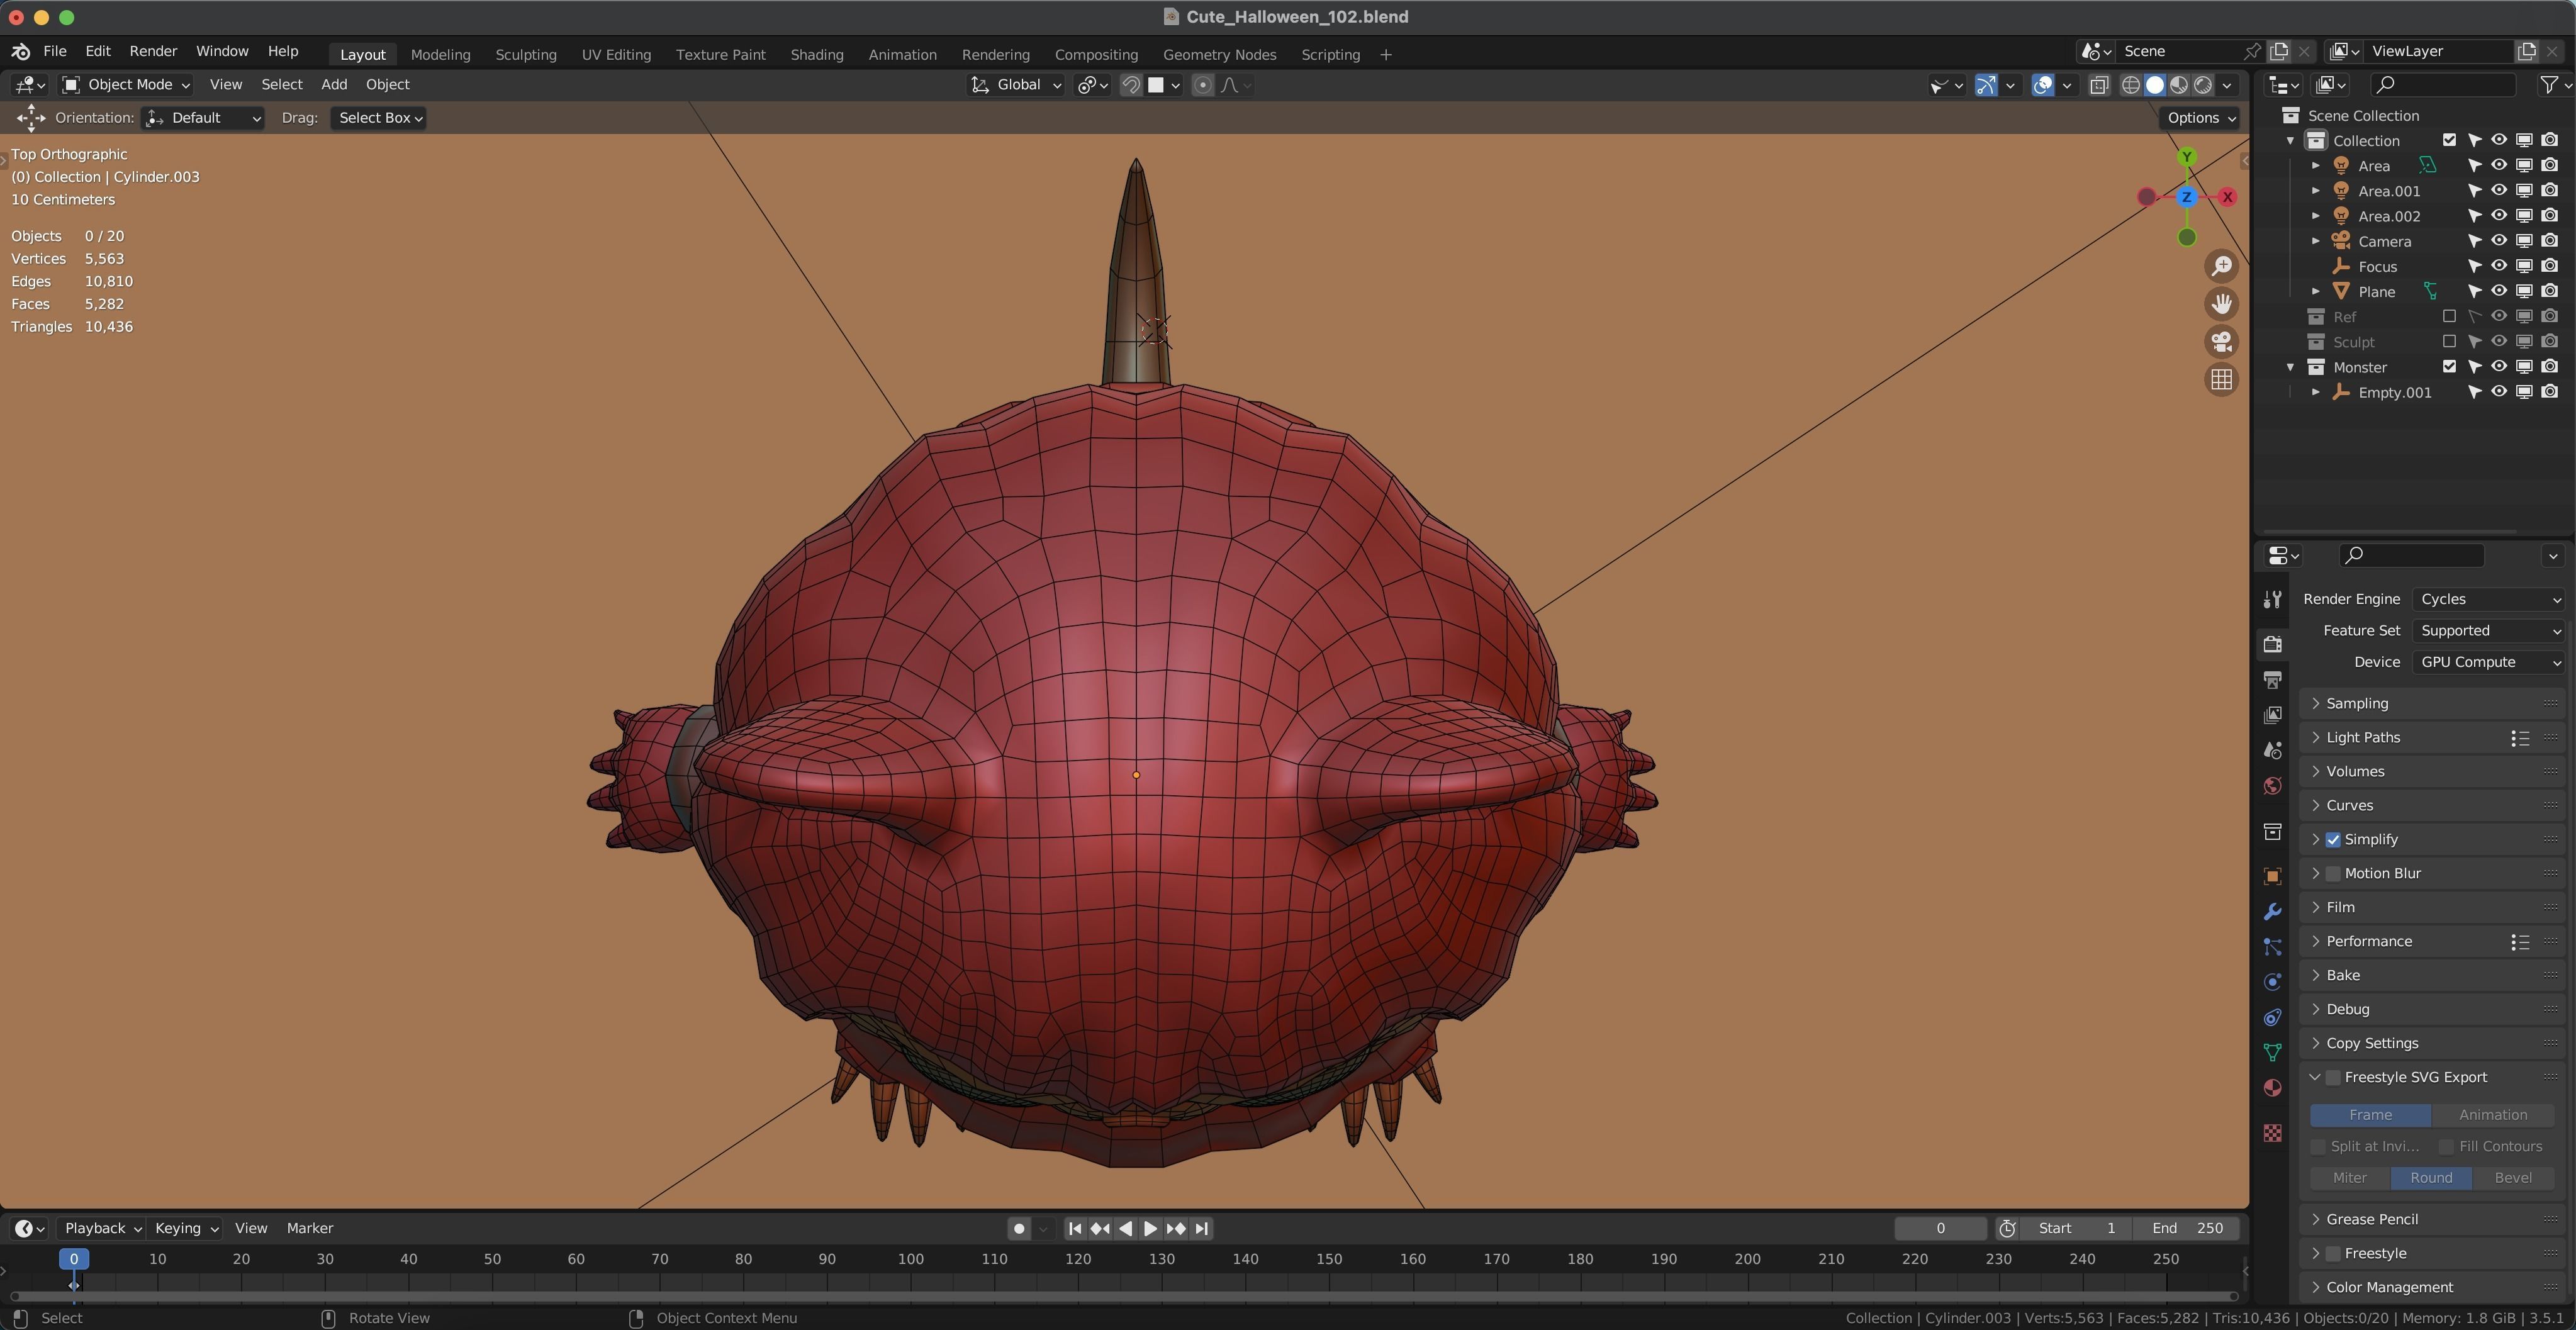Select the Miter line join button
Screen dimensions: 2576x1330
click(x=2349, y=1178)
